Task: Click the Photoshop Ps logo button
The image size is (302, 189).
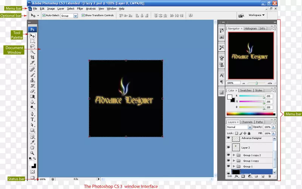Action: tap(32, 29)
